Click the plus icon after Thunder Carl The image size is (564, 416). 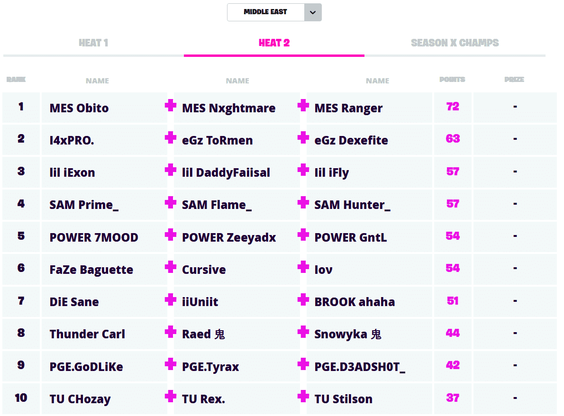171,332
